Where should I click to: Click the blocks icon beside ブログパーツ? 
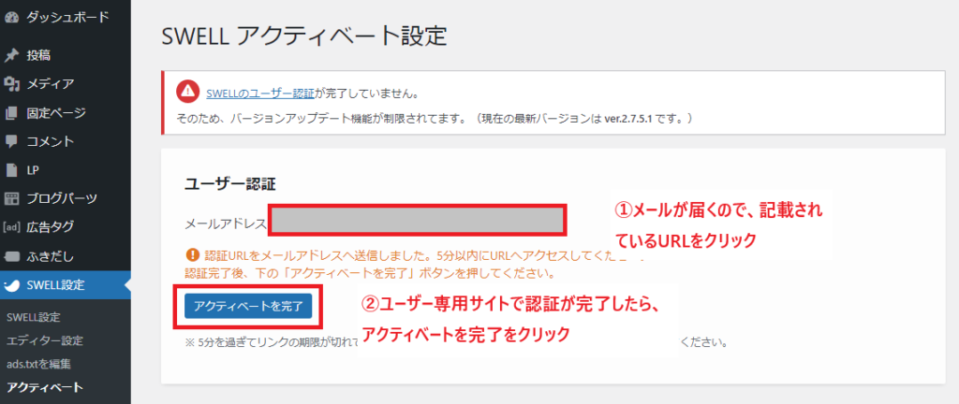point(11,198)
